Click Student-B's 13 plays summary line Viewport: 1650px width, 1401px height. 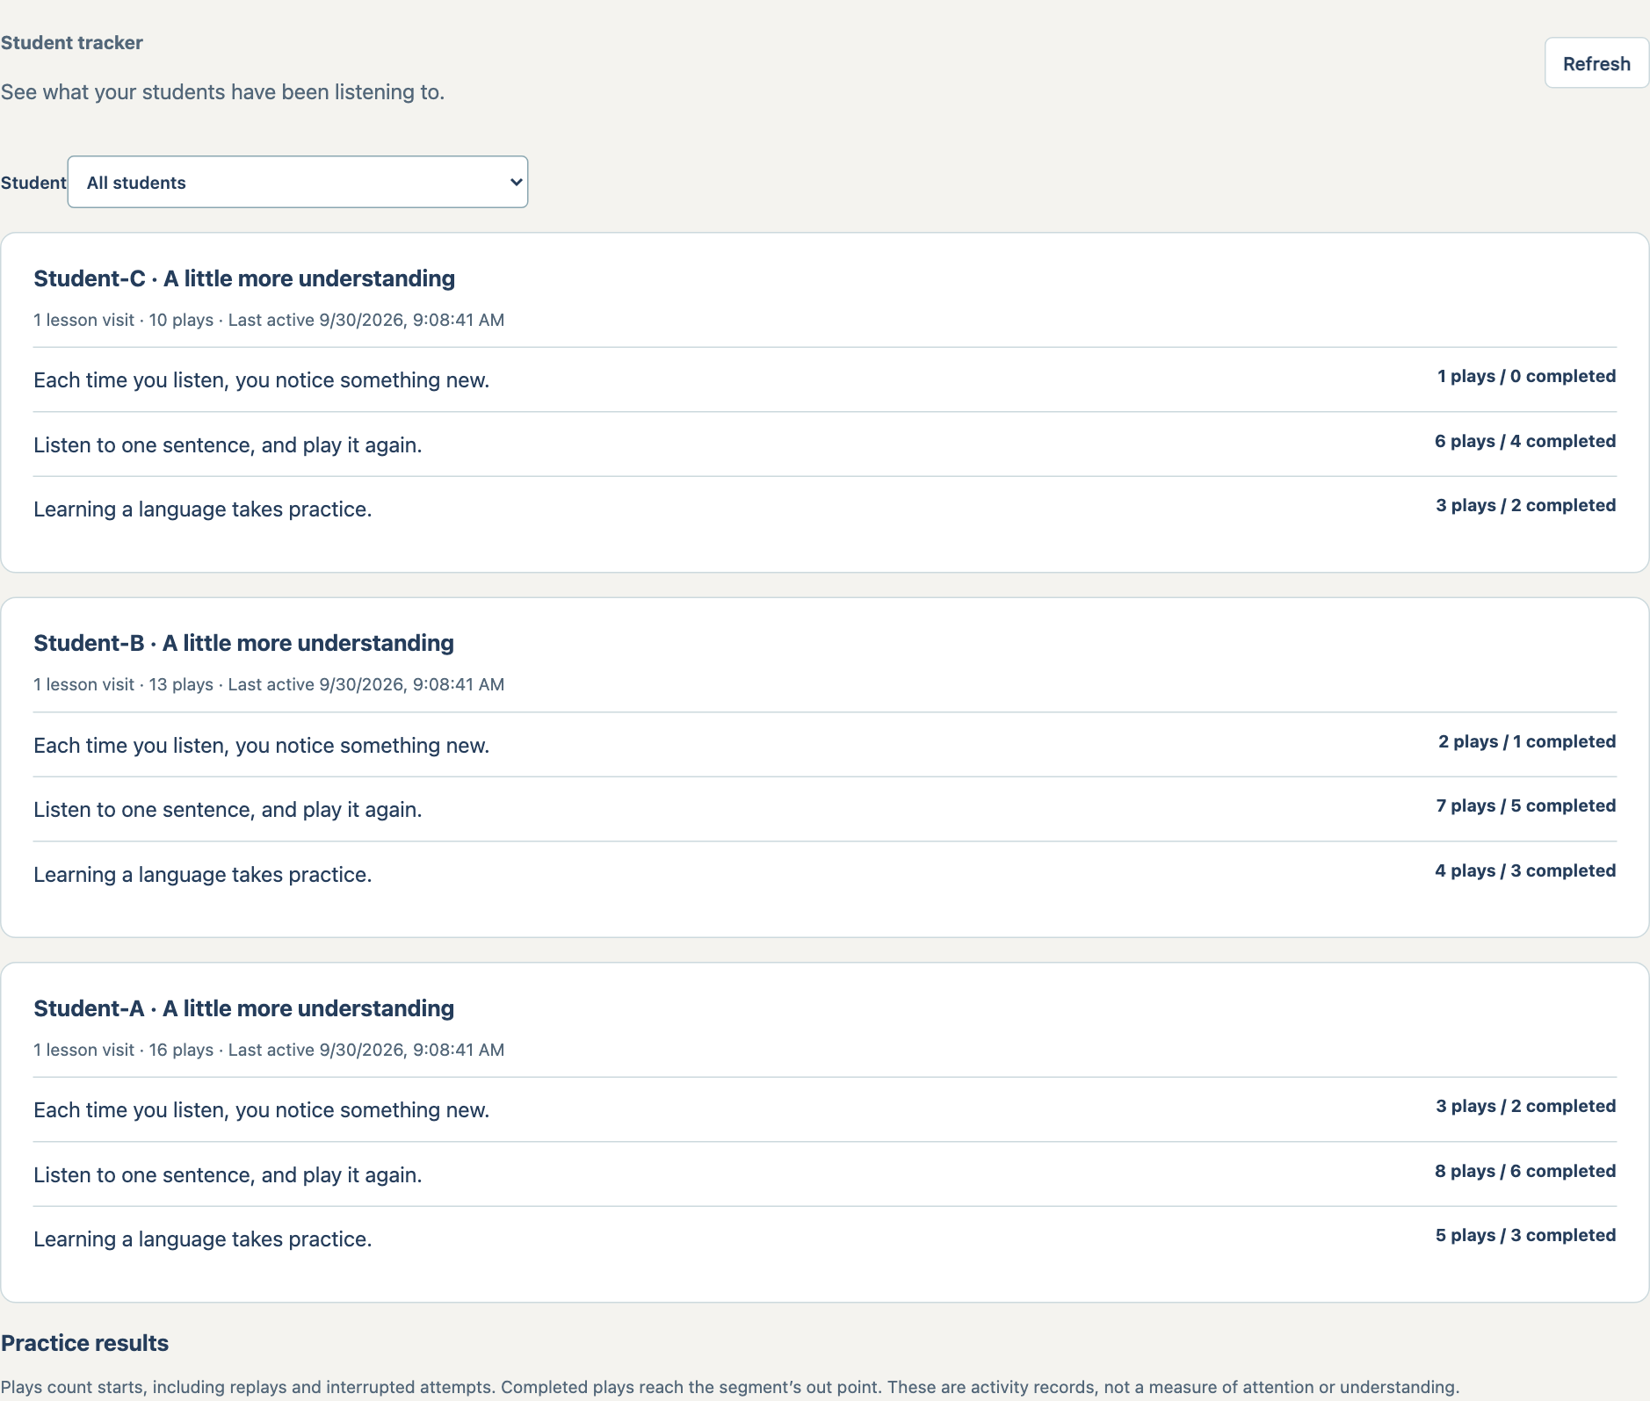pyautogui.click(x=269, y=684)
